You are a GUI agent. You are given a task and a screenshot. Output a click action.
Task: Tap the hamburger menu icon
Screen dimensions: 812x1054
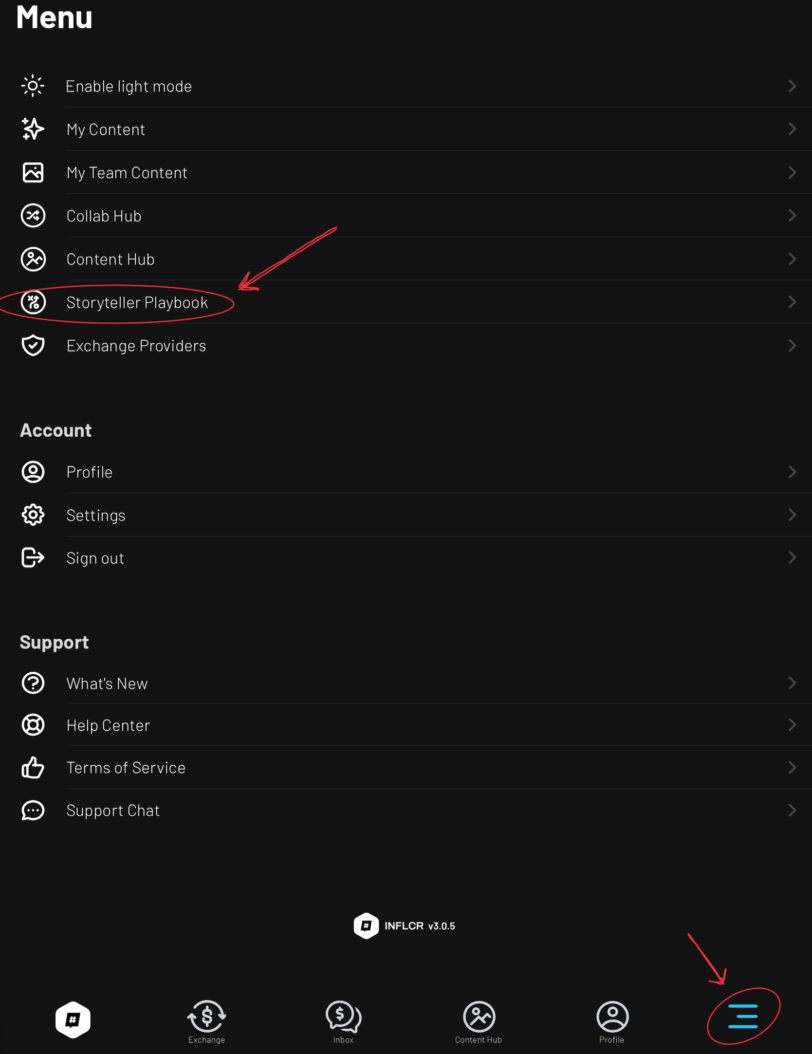point(743,1017)
